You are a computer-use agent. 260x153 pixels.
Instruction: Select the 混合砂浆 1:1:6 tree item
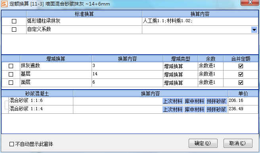[x=26, y=100]
